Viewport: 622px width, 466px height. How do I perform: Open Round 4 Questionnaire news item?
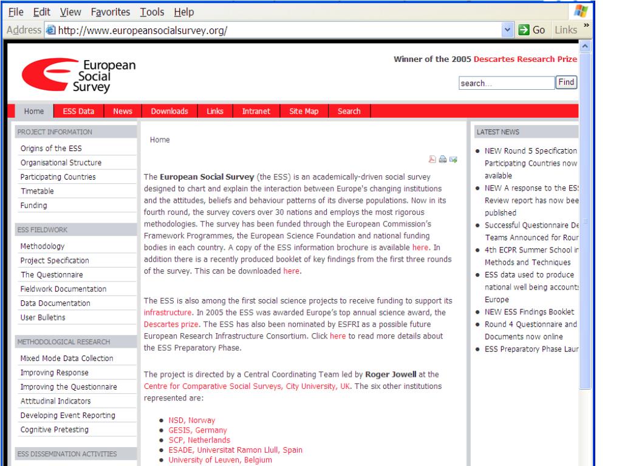pos(531,330)
